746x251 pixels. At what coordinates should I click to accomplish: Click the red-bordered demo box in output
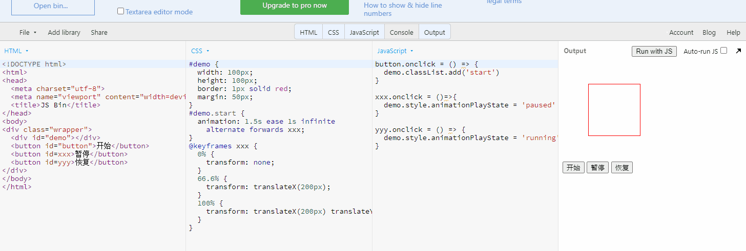pos(614,110)
